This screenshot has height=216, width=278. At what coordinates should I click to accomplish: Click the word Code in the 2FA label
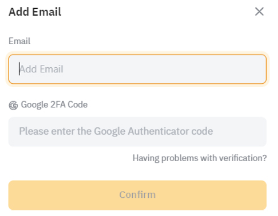(x=78, y=105)
